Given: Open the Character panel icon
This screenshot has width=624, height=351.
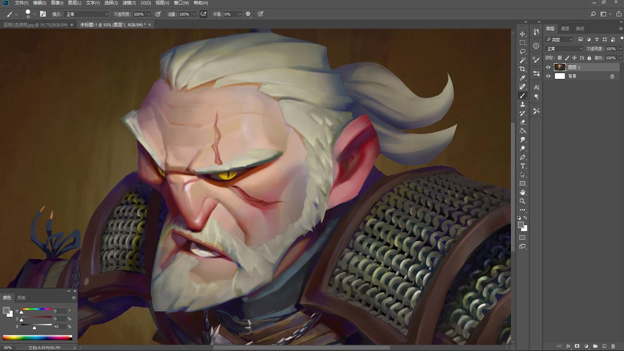Looking at the screenshot, I should (536, 87).
